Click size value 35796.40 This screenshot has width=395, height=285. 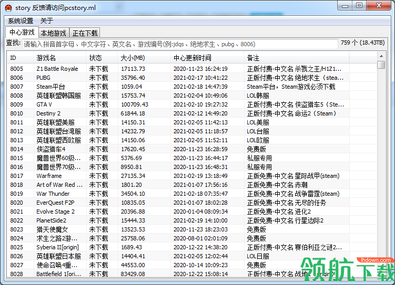pos(133,78)
